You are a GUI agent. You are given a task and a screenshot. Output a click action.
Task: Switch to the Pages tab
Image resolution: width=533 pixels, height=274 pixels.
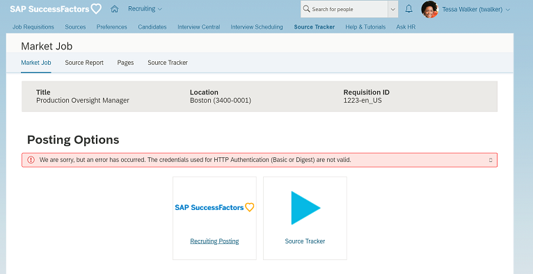pos(125,63)
